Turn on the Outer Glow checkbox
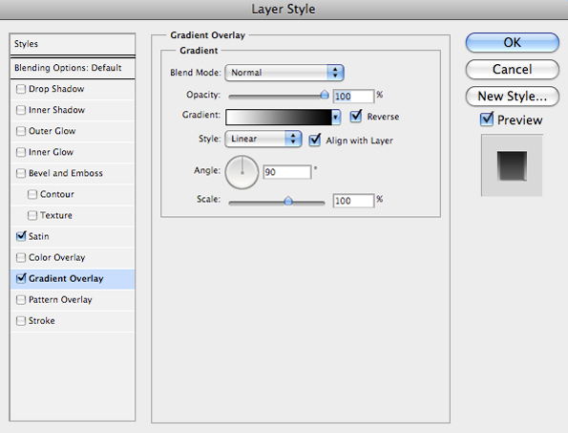This screenshot has height=433, width=568. (x=21, y=131)
